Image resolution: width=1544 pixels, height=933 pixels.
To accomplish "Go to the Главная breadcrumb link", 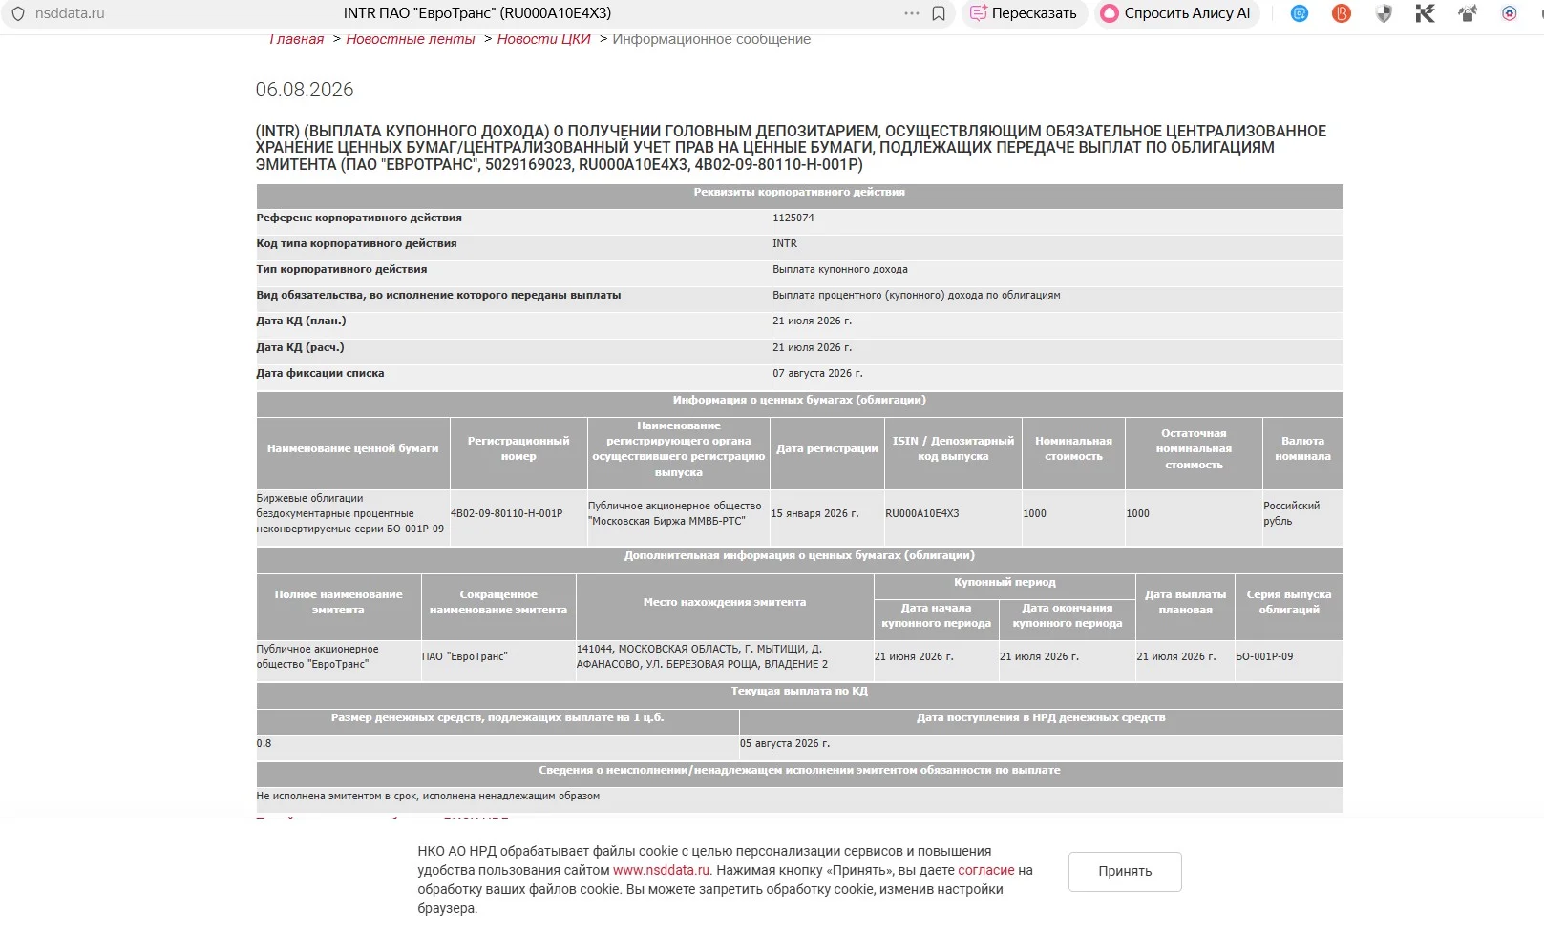I will [297, 39].
